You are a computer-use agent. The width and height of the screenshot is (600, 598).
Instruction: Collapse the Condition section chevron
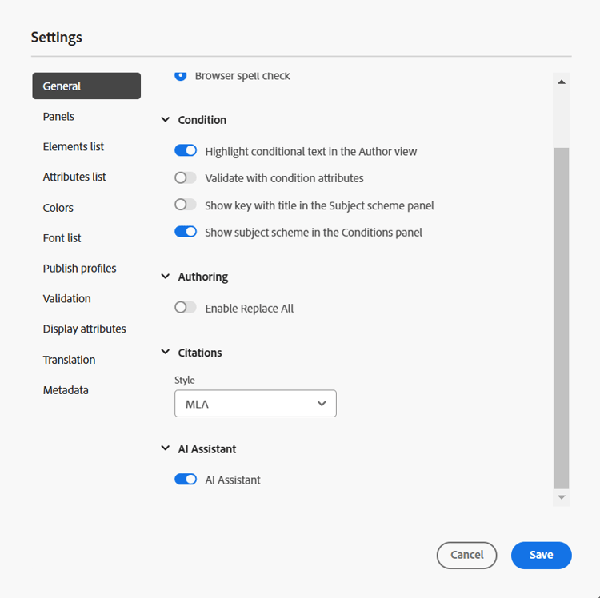pyautogui.click(x=166, y=120)
